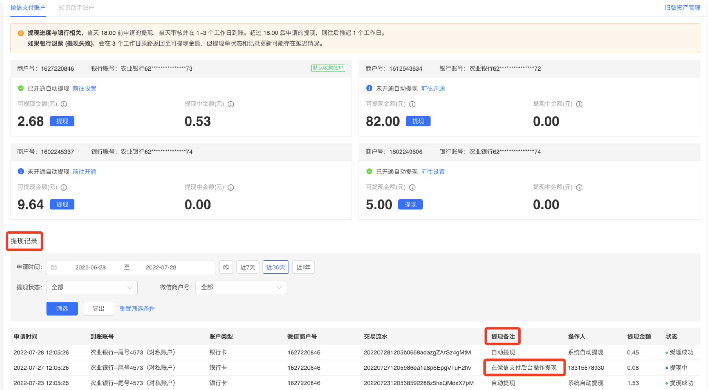Click operator 13315678930 cell
This screenshot has height=390, width=708.
tap(586, 368)
